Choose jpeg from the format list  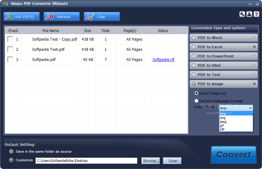coord(236,122)
